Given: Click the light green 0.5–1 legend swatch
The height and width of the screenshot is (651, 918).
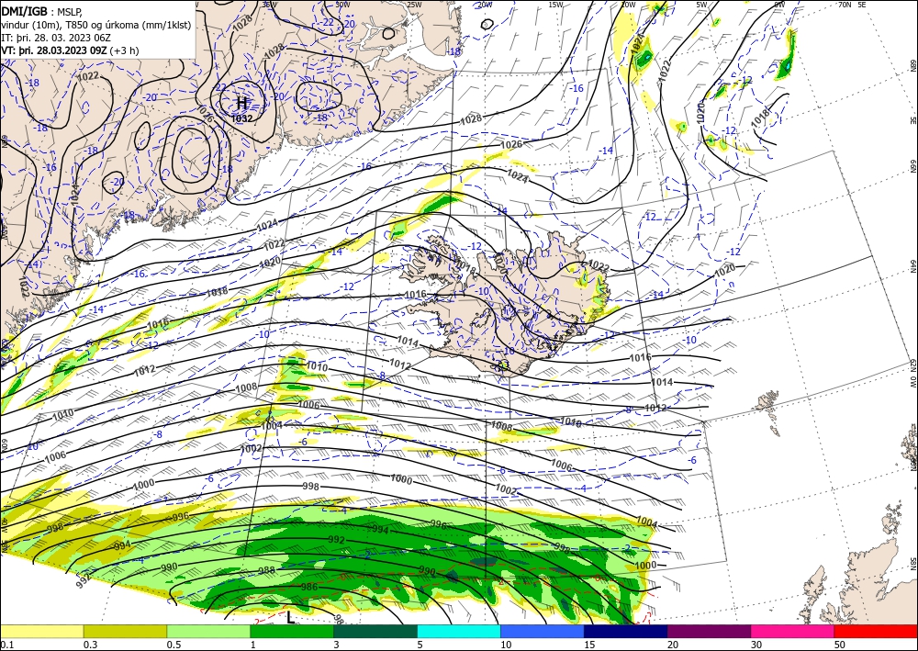Looking at the screenshot, I should click(208, 631).
